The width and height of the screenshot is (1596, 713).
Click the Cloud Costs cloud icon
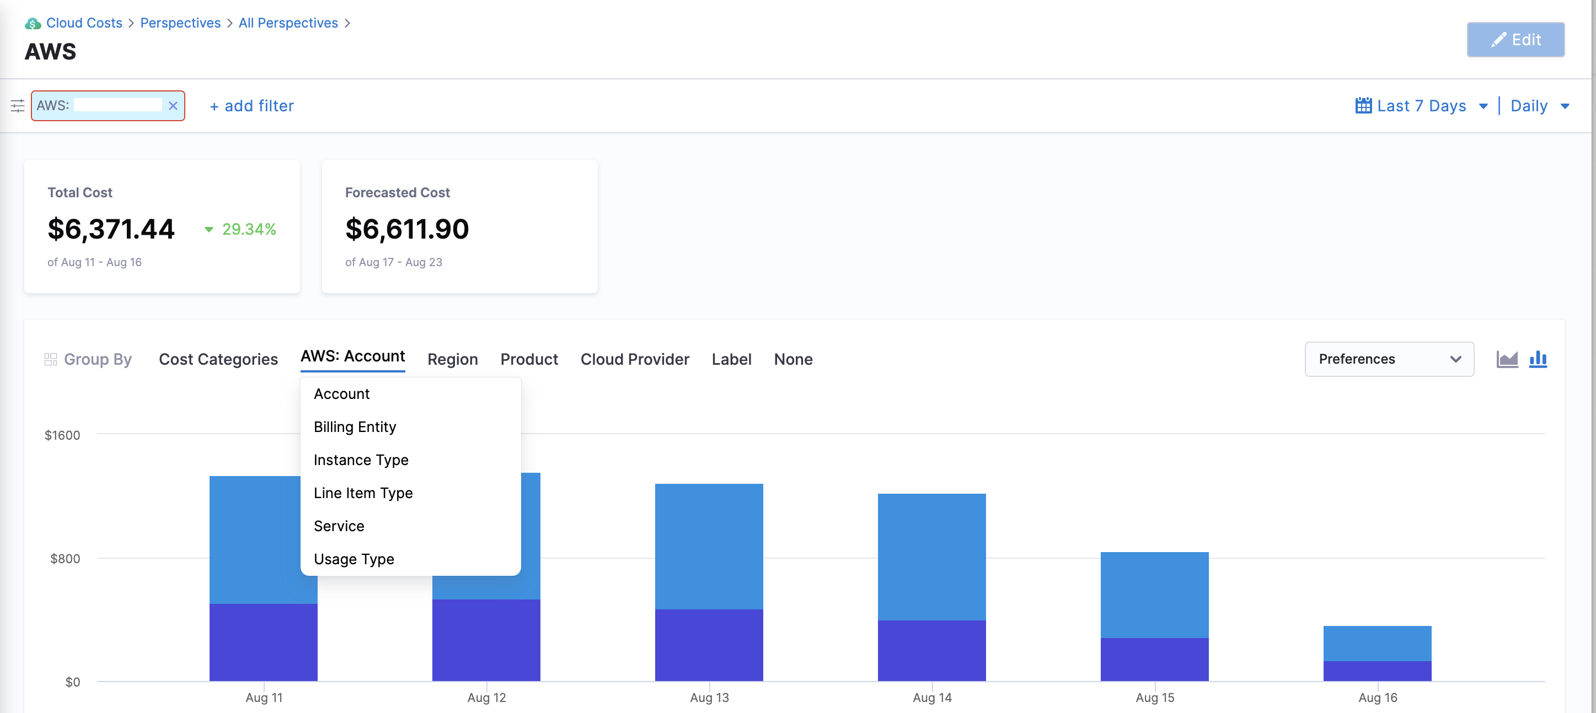coord(33,24)
